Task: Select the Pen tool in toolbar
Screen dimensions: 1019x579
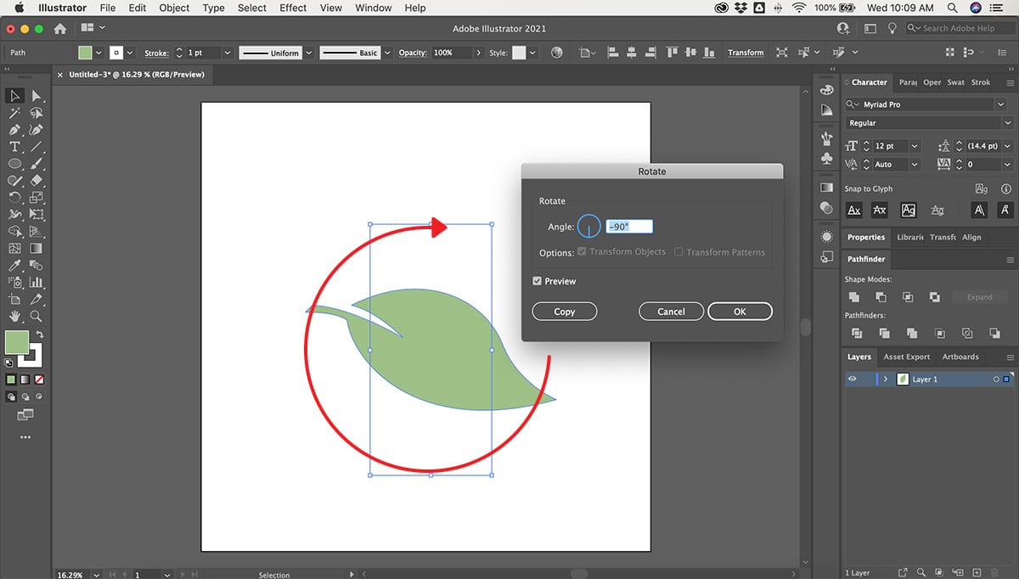Action: pos(14,130)
